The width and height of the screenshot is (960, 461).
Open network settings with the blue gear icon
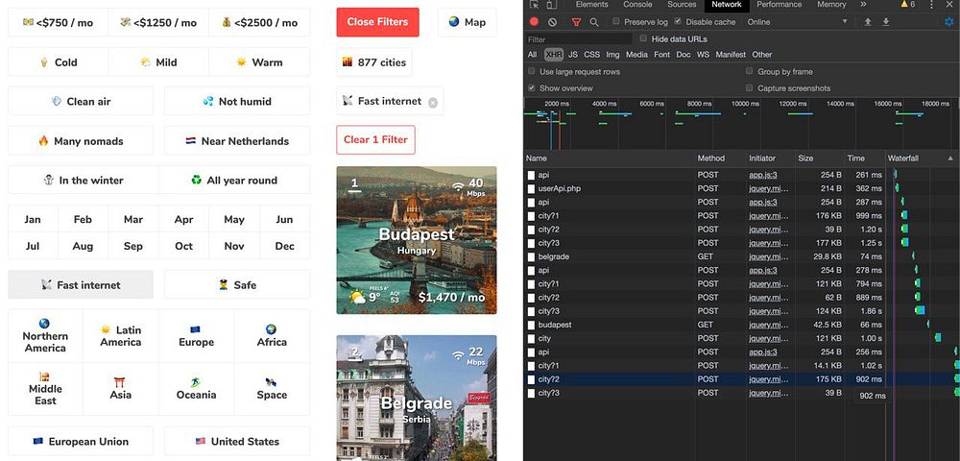coord(949,22)
